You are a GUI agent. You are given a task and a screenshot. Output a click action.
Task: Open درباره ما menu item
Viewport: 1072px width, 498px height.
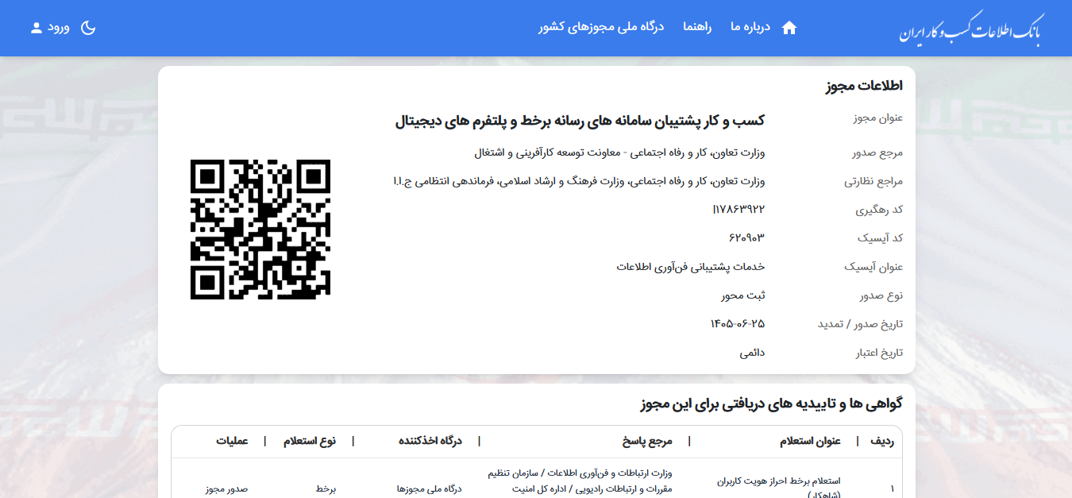(x=751, y=27)
